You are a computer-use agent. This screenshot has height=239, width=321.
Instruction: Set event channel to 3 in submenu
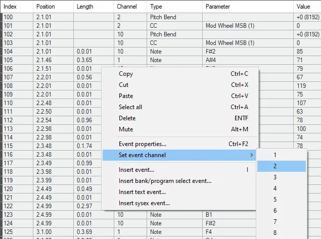(282, 177)
